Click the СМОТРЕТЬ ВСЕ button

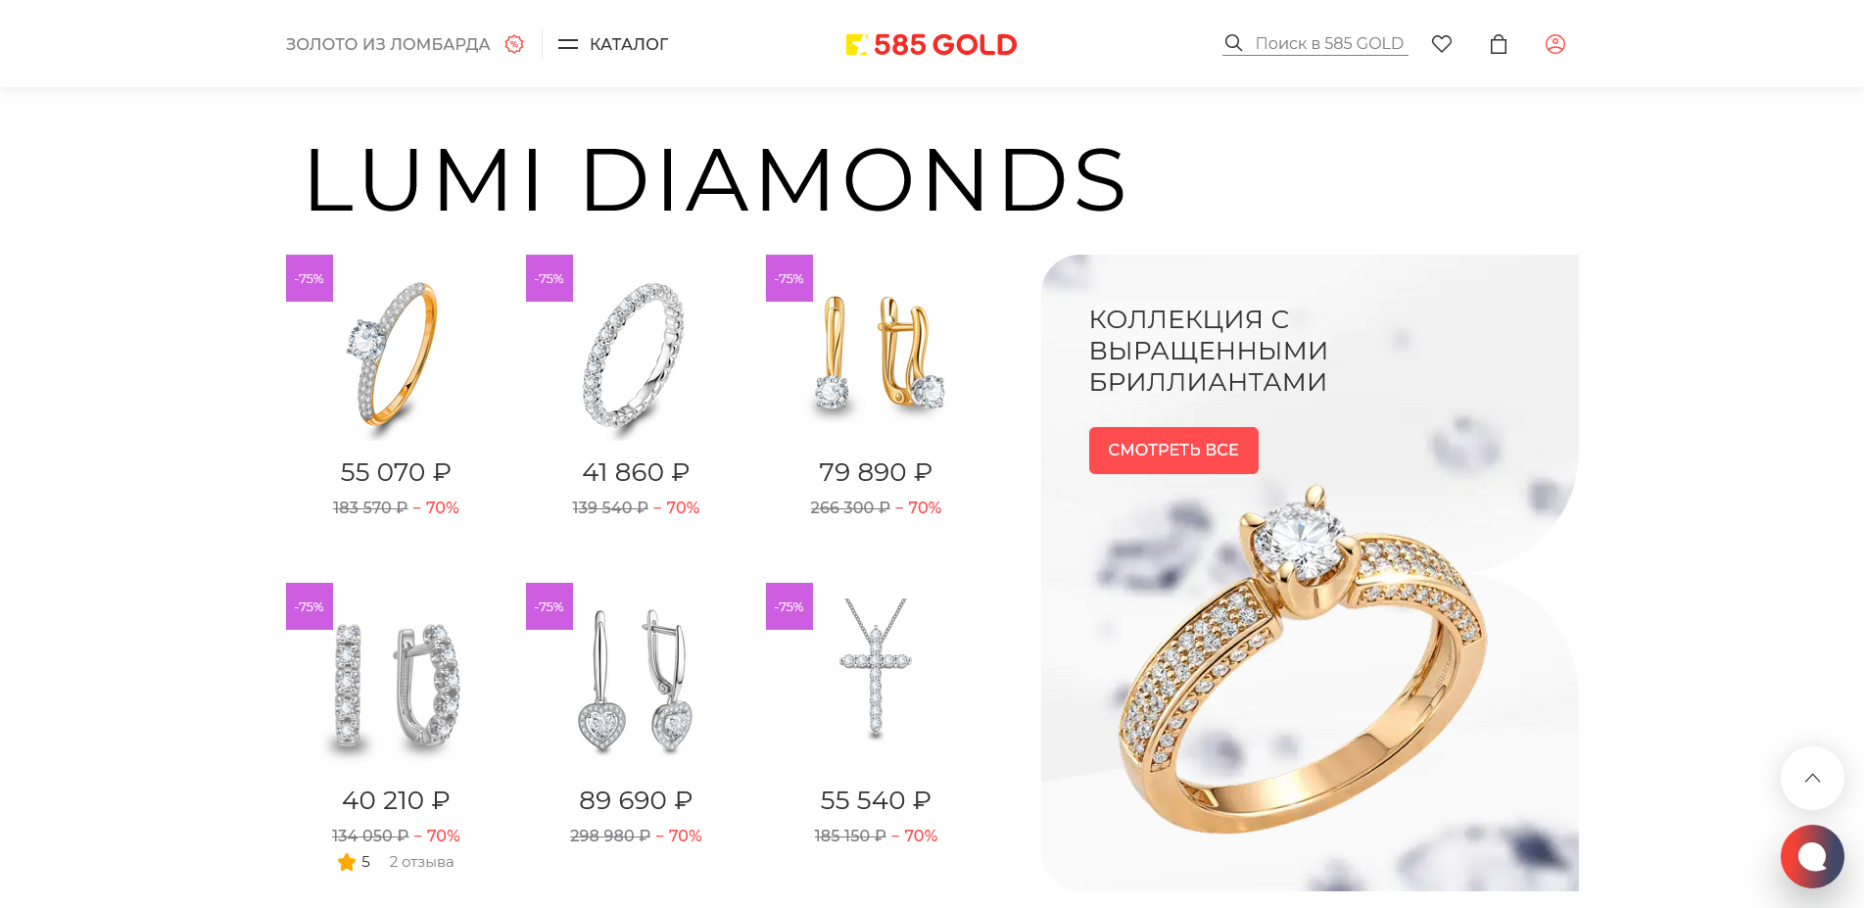(x=1173, y=451)
